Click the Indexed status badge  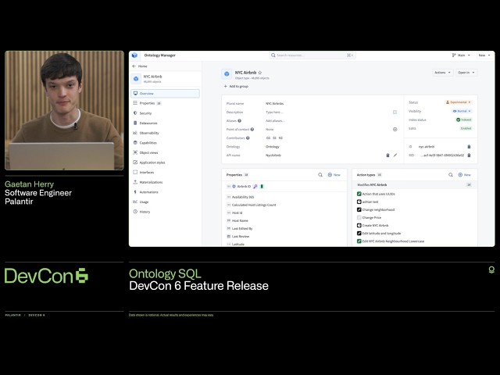[464, 120]
